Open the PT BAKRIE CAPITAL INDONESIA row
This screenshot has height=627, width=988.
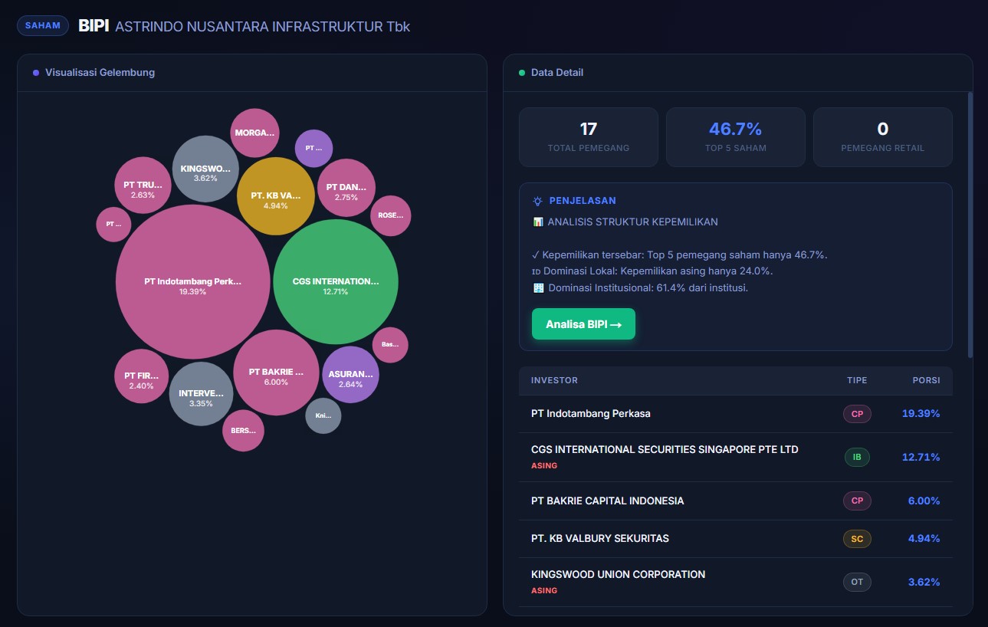click(736, 501)
